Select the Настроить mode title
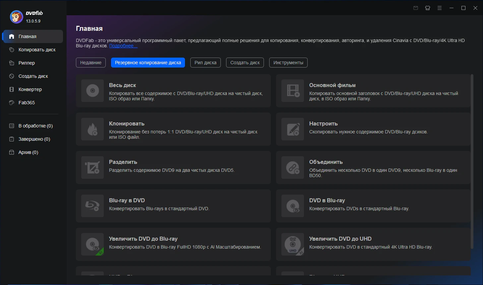The height and width of the screenshot is (285, 483). coord(324,123)
